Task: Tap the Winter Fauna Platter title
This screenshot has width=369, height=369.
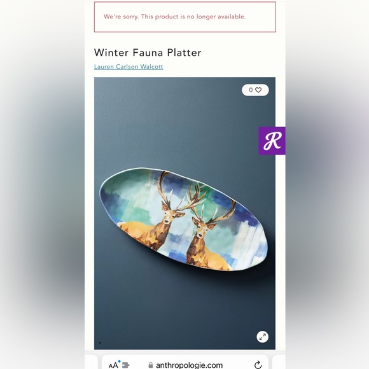Action: (x=148, y=52)
